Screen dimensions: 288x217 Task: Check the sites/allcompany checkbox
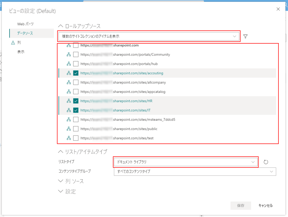(76, 82)
